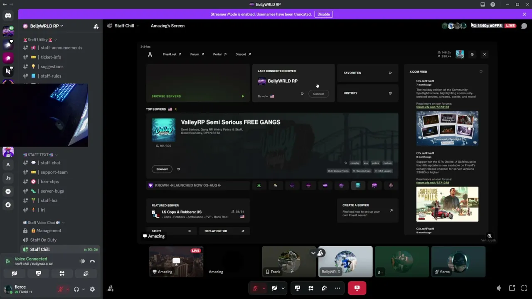Collapse the participants row with the chevron toggle
The height and width of the screenshot is (299, 532).
(x=313, y=253)
